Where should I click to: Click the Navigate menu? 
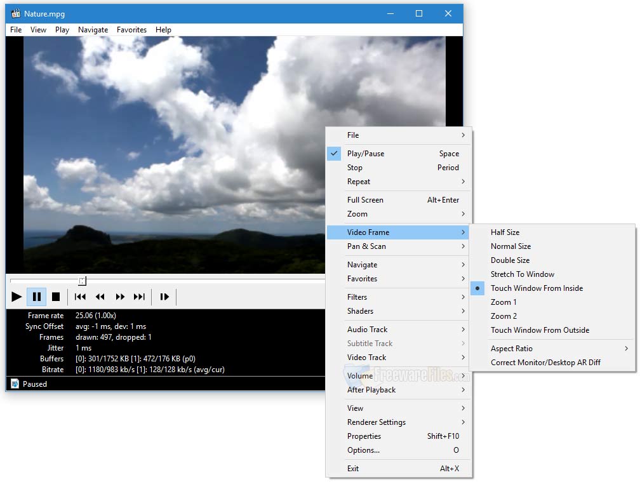point(93,29)
